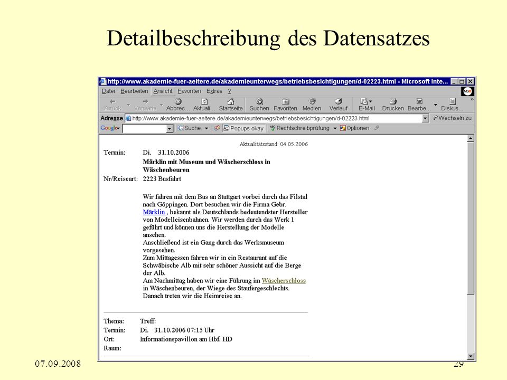Click the text '2223 Busfahrt'
The height and width of the screenshot is (380, 507).
click(x=162, y=179)
